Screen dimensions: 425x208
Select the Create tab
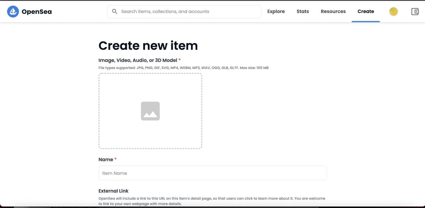pyautogui.click(x=366, y=11)
